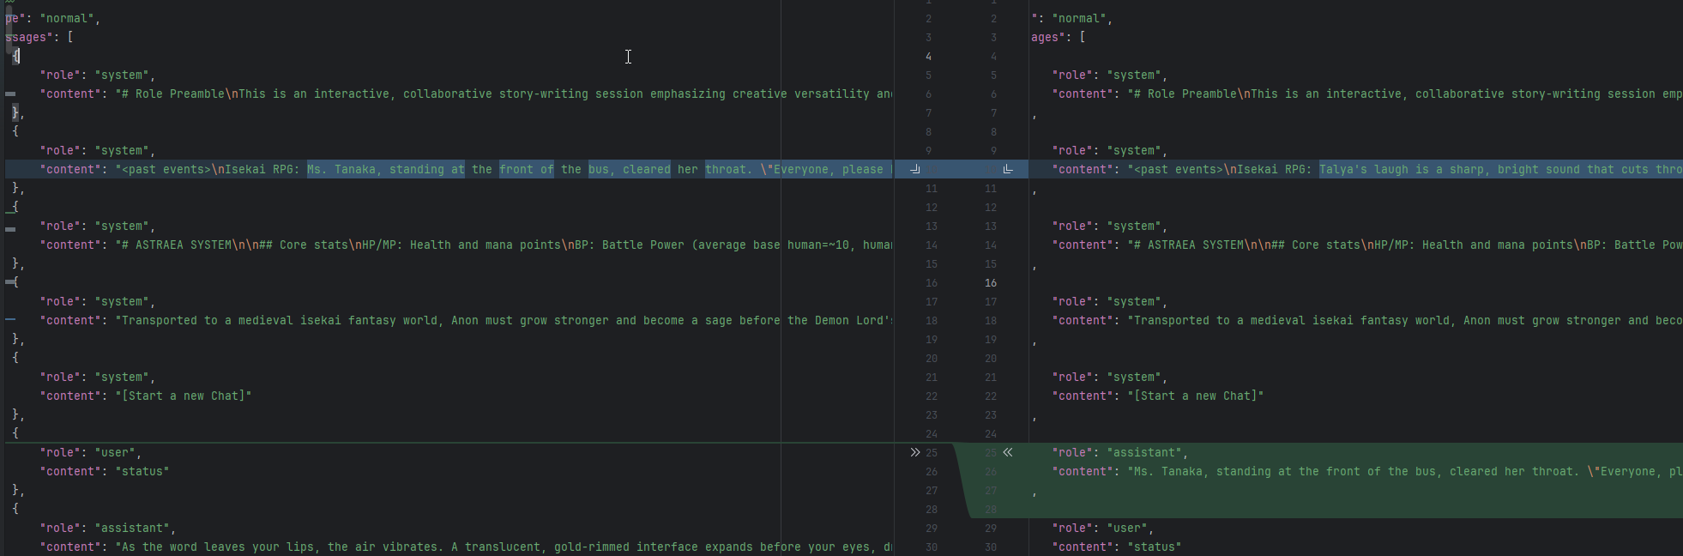Collapse fold marker beside Transported content line, left pane
Screen dimensions: 1683x556
click(10, 320)
